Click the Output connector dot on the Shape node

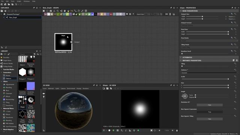(x=72, y=42)
